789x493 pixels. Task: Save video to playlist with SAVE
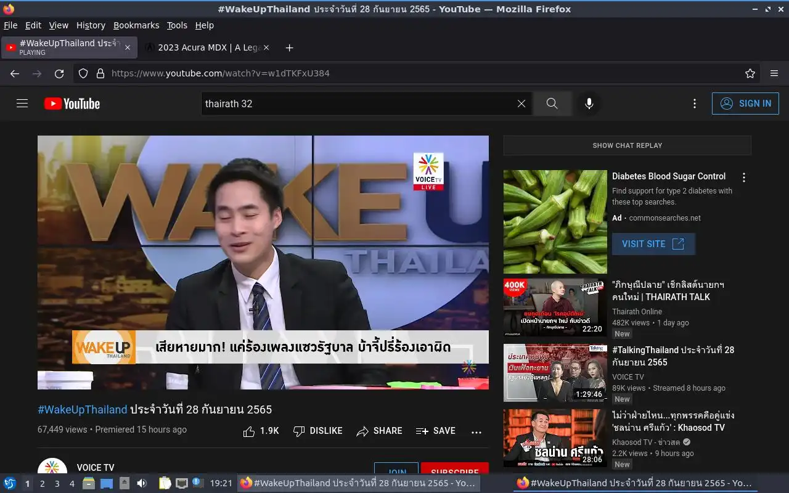[436, 431]
